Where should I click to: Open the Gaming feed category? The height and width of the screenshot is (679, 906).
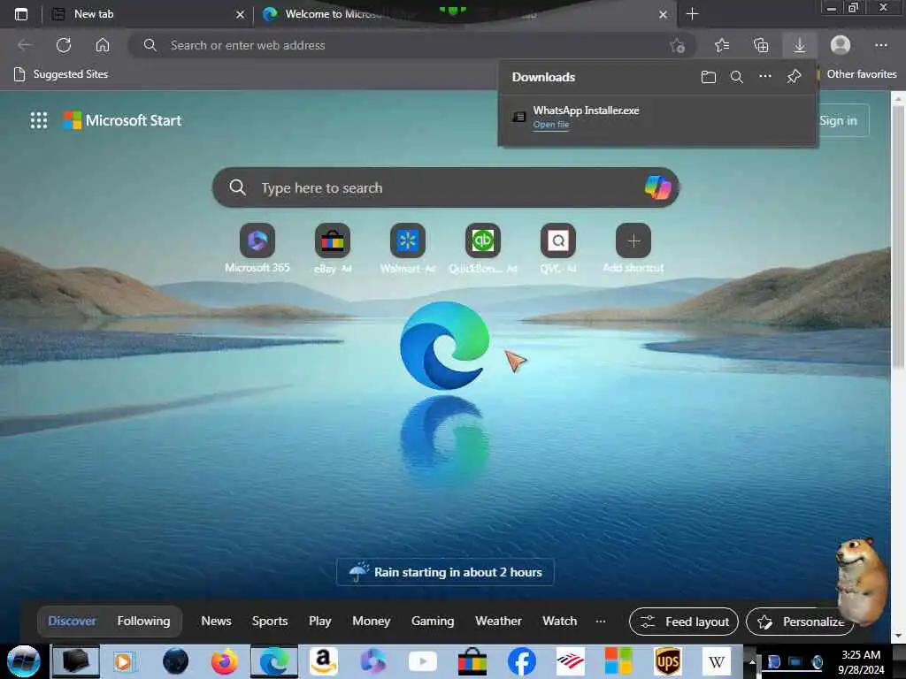[x=433, y=622]
